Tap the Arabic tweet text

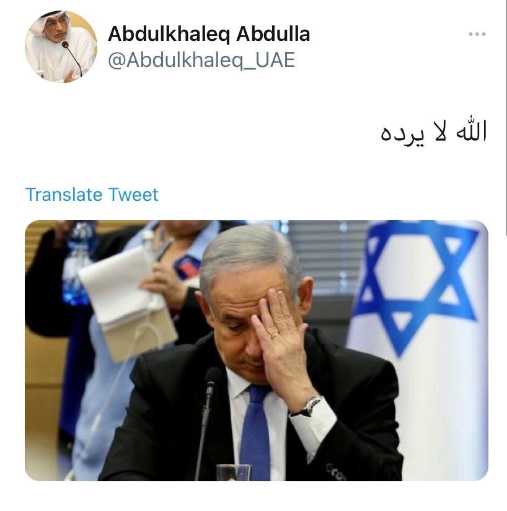coord(434,131)
